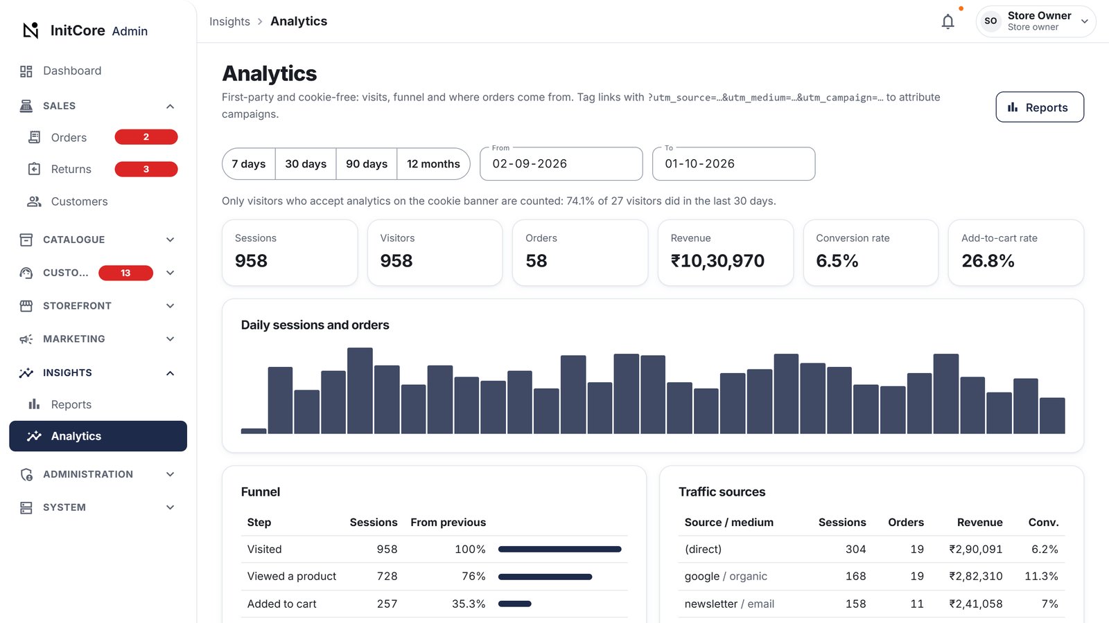
Task: Click the Administration shield icon
Action: (x=26, y=474)
